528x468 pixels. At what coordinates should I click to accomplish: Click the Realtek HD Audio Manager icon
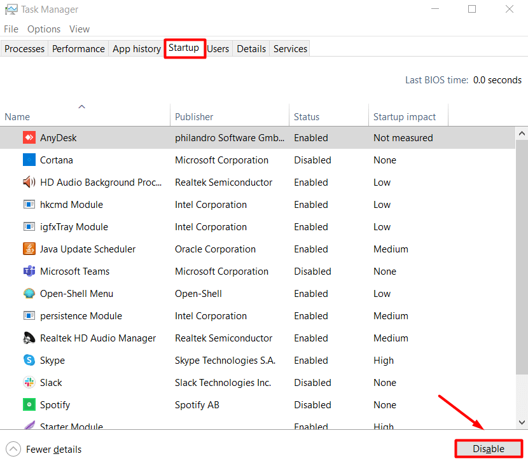(29, 338)
